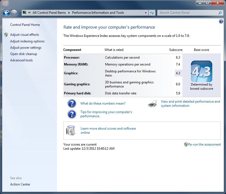This screenshot has width=226, height=194.
Task: Open Learn more about scores and software online
Action: pos(108,130)
